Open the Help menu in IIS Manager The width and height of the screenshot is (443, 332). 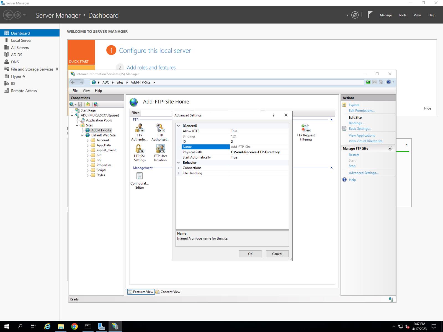click(98, 90)
